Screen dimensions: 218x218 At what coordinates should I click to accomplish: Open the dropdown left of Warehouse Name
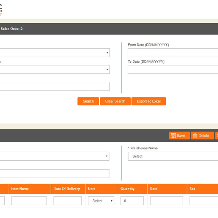pyautogui.click(x=54, y=156)
